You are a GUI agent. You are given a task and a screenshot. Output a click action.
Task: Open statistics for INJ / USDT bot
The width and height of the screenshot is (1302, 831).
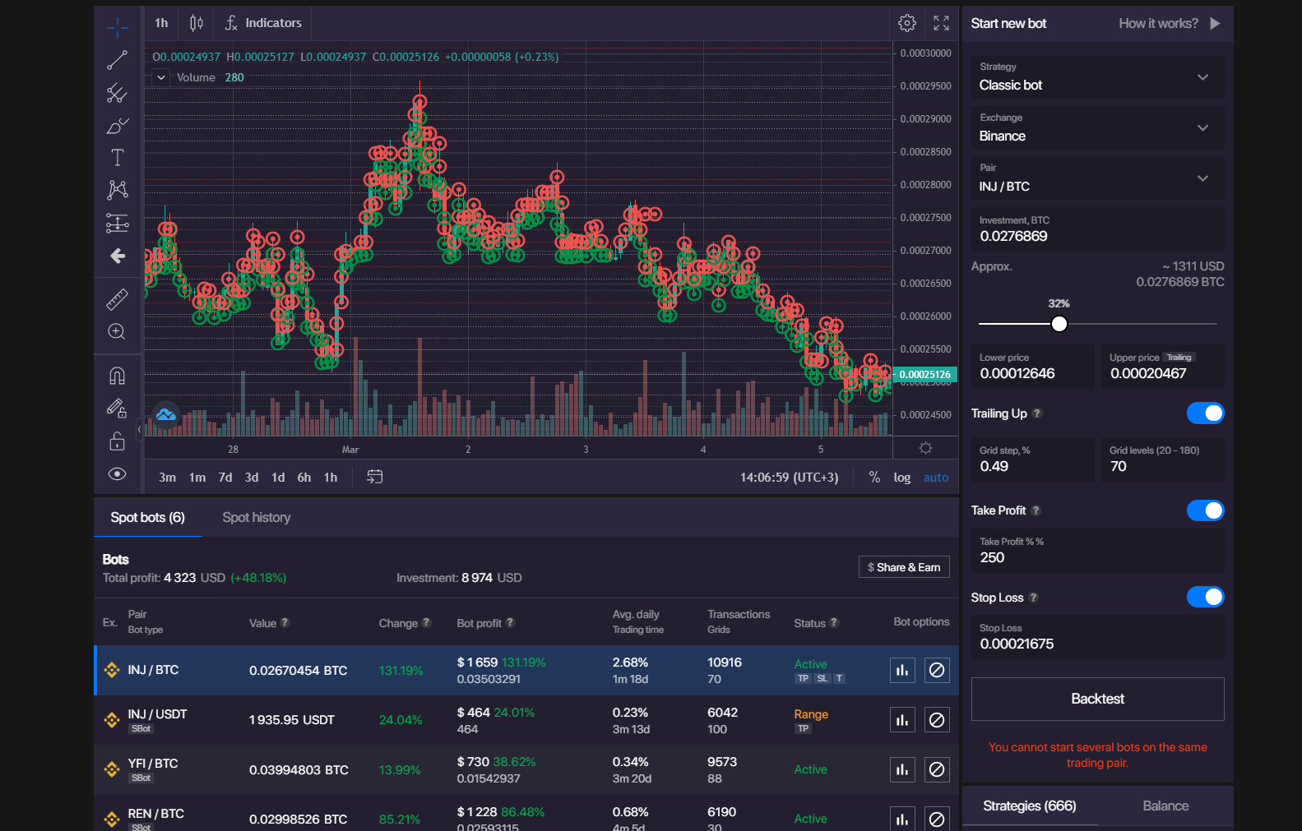pyautogui.click(x=902, y=720)
